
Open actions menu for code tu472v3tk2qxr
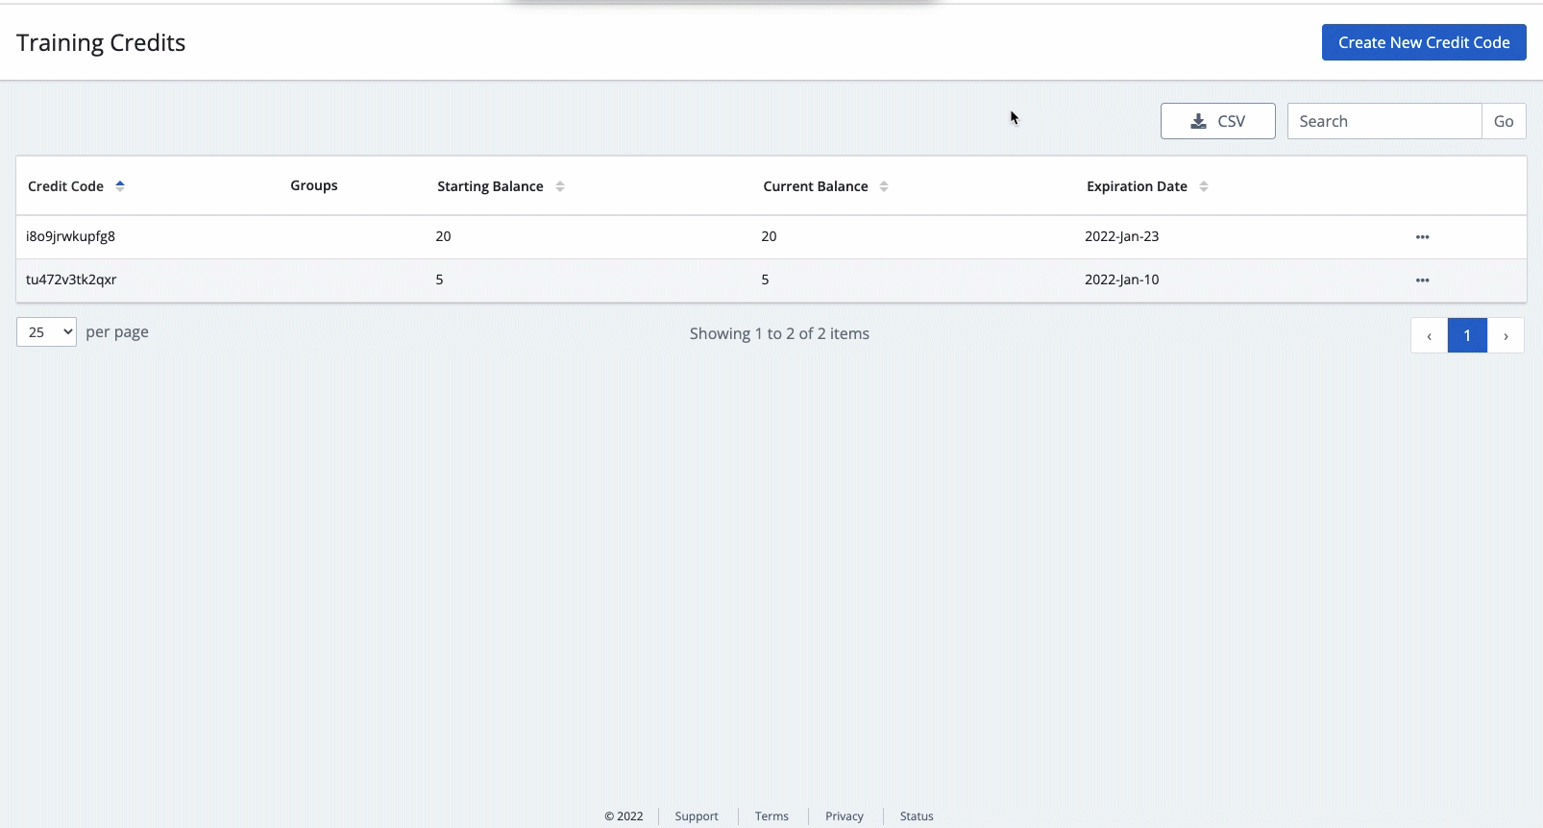click(x=1422, y=280)
